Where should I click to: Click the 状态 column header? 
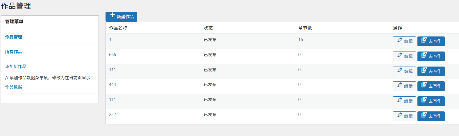coord(208,28)
